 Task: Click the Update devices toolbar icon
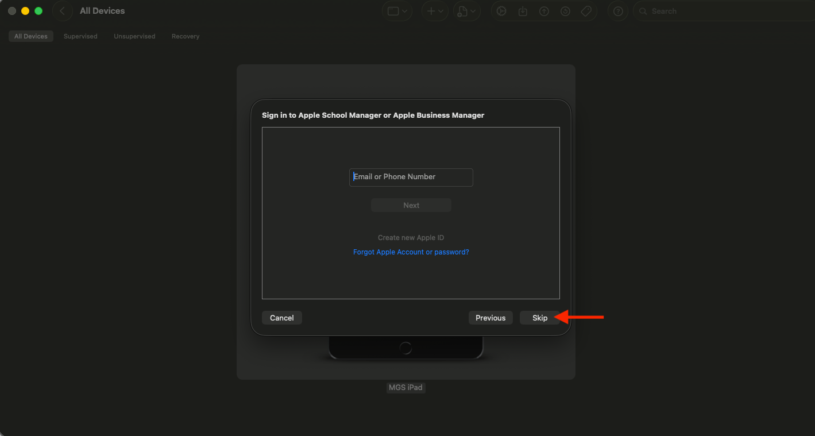pos(523,11)
